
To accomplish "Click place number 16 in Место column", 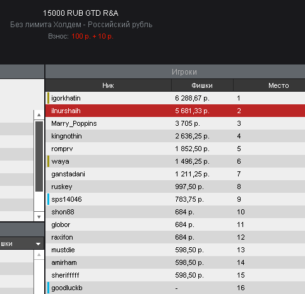I will click(241, 288).
